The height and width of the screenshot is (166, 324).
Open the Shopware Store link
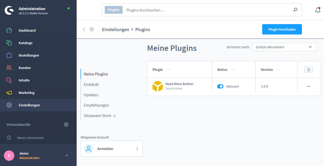click(x=100, y=116)
